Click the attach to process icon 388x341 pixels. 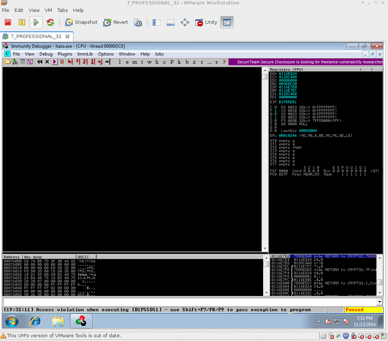(15, 62)
